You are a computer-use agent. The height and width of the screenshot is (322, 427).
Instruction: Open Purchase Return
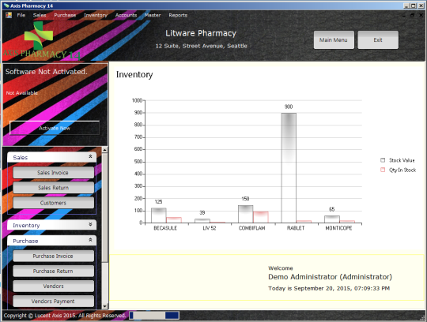pyautogui.click(x=54, y=271)
